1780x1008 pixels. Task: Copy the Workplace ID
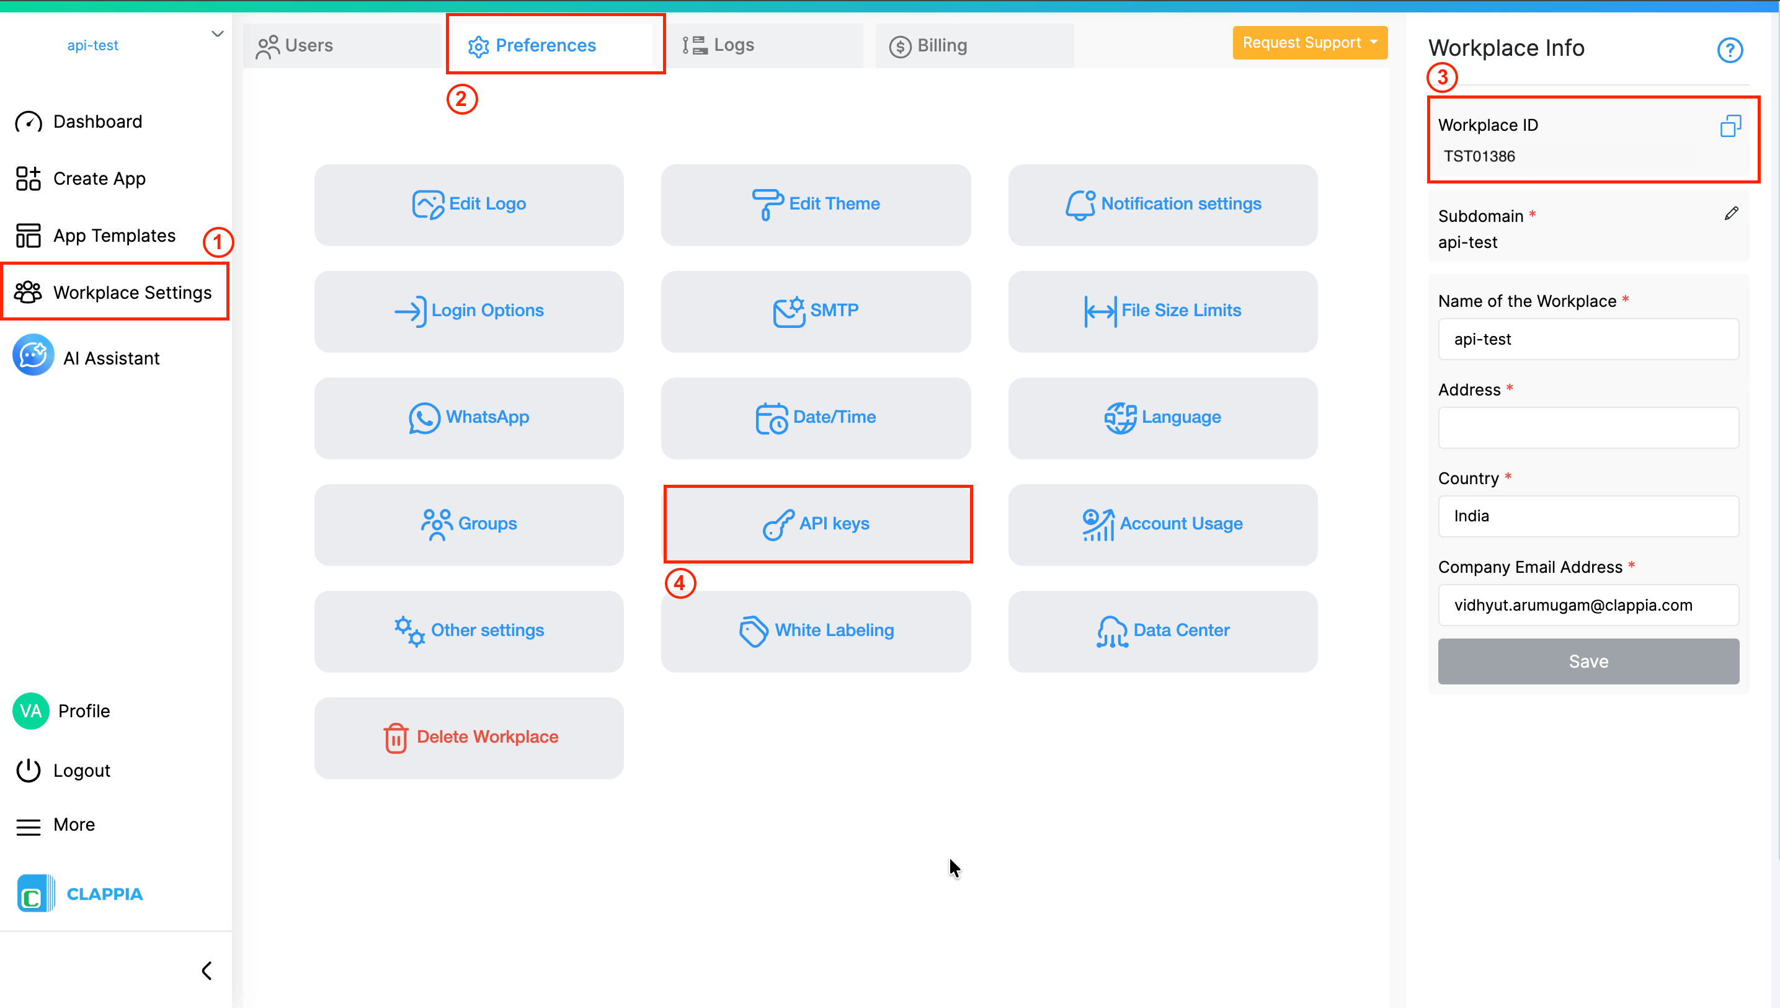pos(1731,125)
